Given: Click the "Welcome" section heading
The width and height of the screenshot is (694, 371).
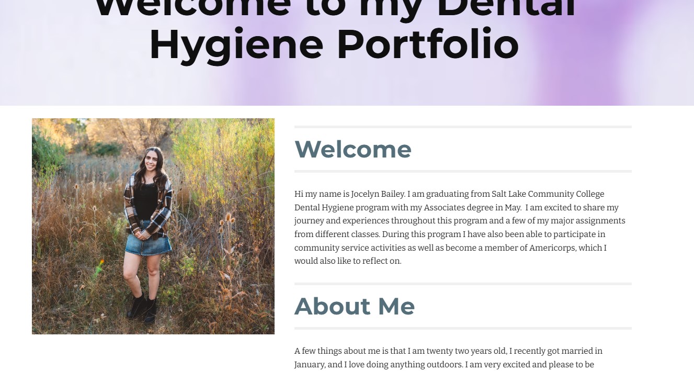Looking at the screenshot, I should (353, 149).
